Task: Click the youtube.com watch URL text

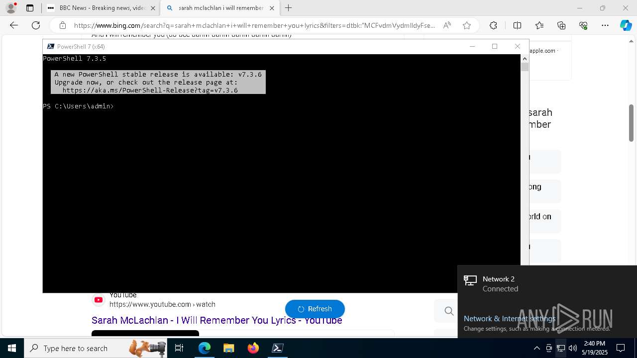Action: click(162, 304)
